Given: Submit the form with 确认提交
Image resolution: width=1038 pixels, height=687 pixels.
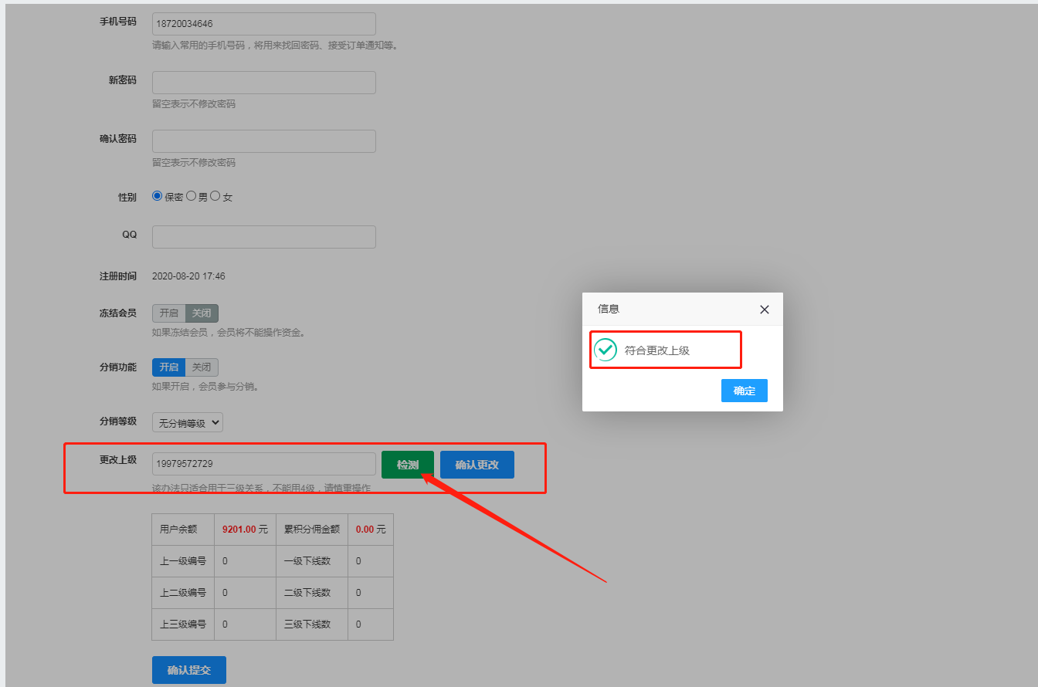Looking at the screenshot, I should point(189,670).
